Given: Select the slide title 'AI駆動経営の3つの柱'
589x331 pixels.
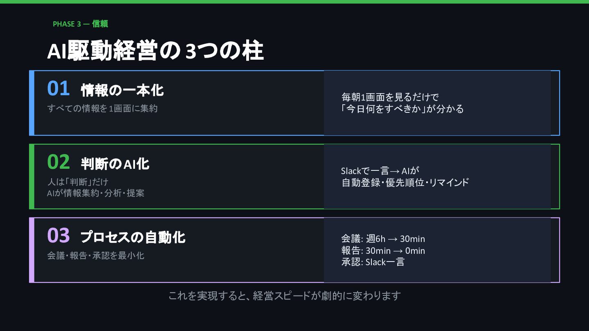Looking at the screenshot, I should 155,52.
